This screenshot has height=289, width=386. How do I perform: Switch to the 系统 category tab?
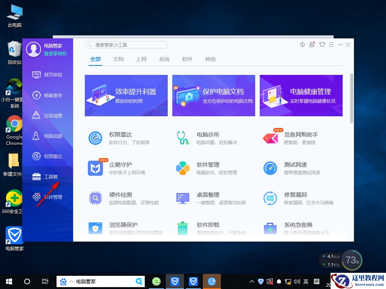pyautogui.click(x=164, y=59)
